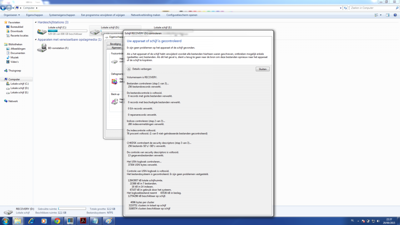Click the NL language indicator in taskbar
Image resolution: width=400 pixels, height=225 pixels.
[x=353, y=221]
